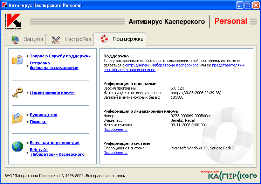The image size is (261, 184).
Task: Click the copyright text ЗАО Лаборатория Касперского
Action: (65, 176)
